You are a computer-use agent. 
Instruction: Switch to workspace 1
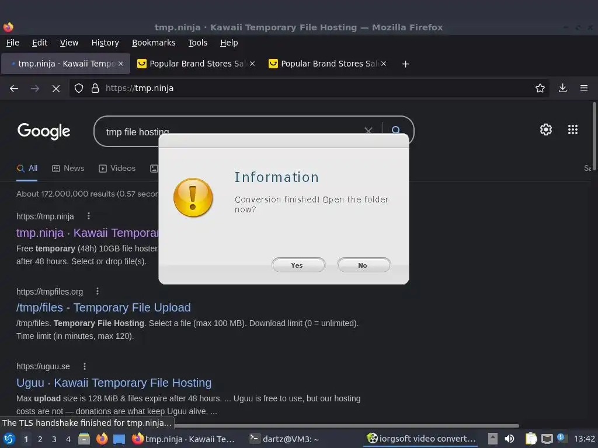[x=26, y=439]
